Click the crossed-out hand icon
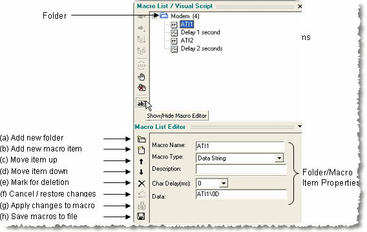This screenshot has height=232, width=367. 142,88
